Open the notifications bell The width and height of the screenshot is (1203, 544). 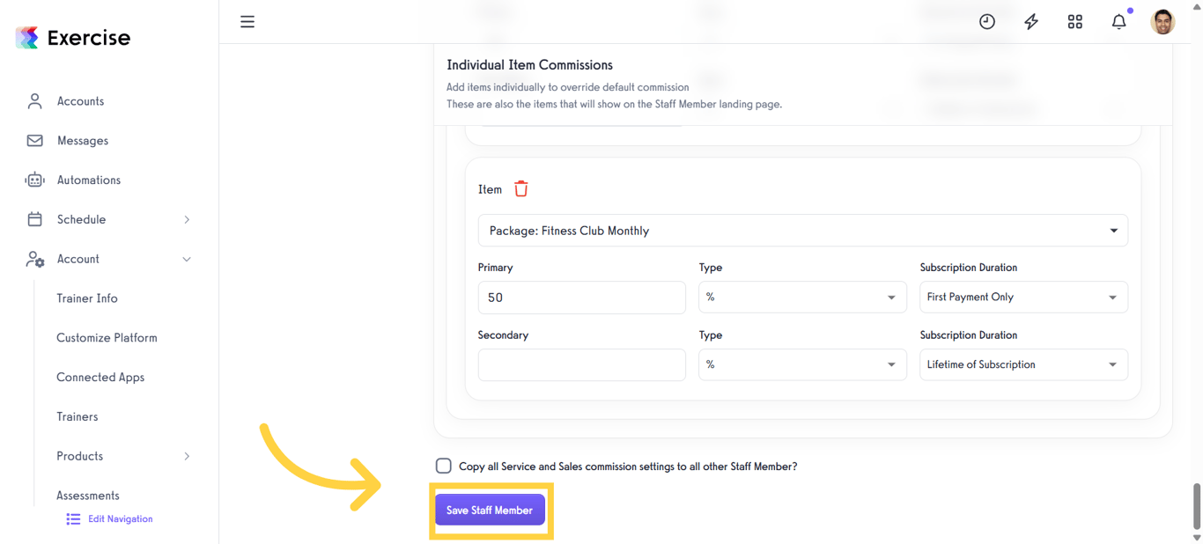click(x=1118, y=22)
